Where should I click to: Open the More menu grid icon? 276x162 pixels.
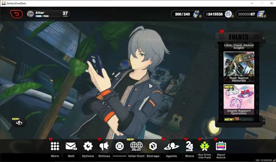(55, 146)
